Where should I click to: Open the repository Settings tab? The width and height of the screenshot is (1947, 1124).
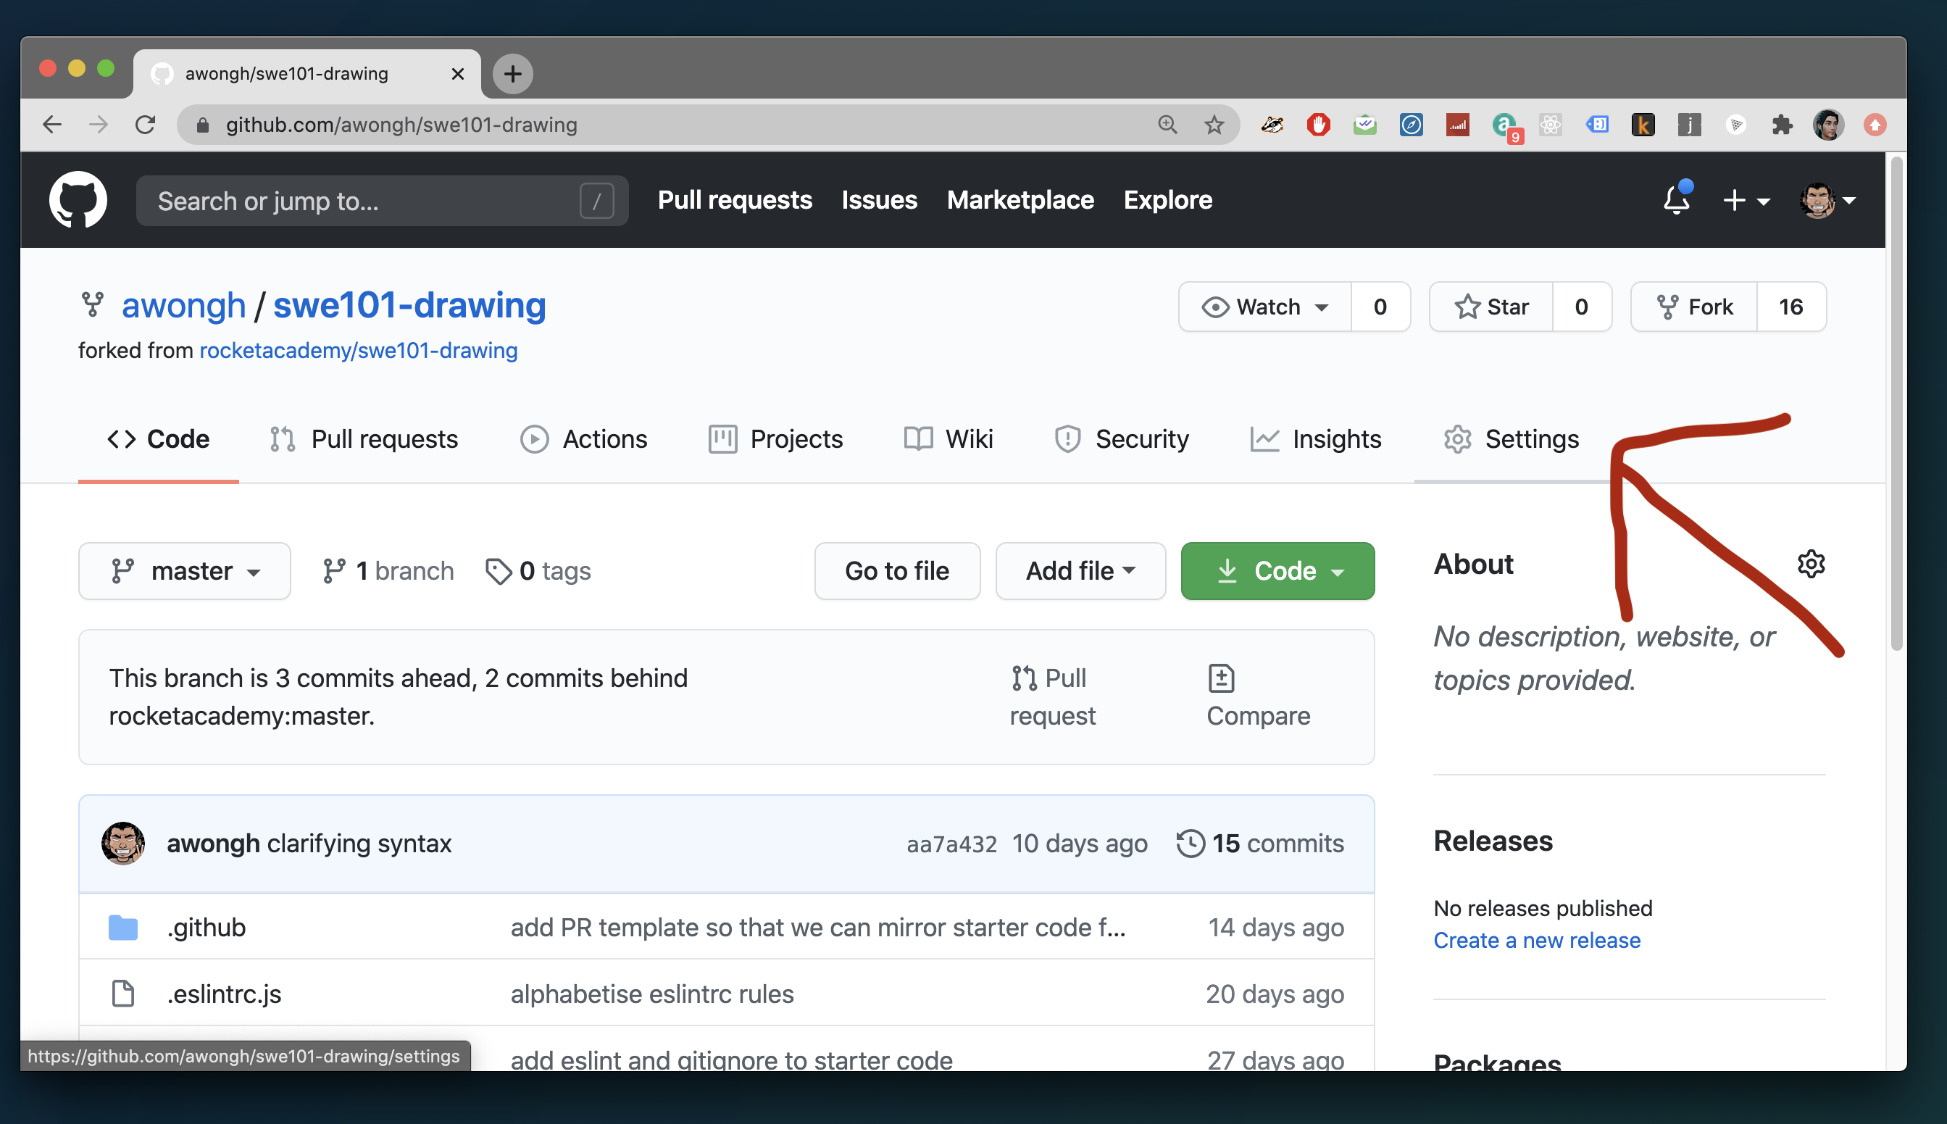pos(1511,438)
